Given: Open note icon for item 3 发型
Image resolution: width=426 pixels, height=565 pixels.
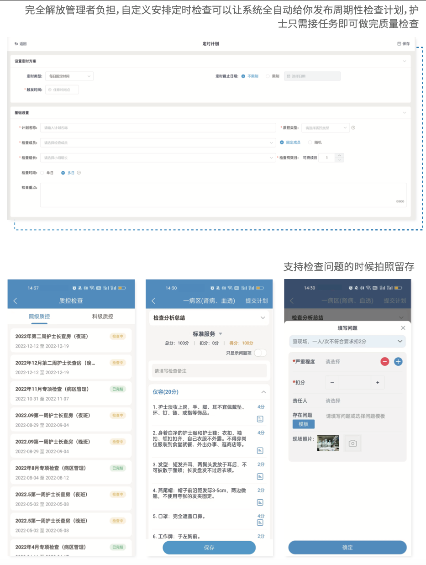Looking at the screenshot, I should click(260, 476).
